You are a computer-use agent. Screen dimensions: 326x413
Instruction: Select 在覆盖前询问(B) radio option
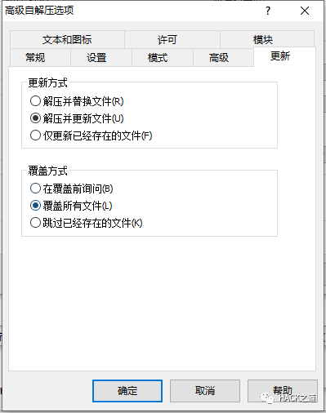tap(71, 189)
